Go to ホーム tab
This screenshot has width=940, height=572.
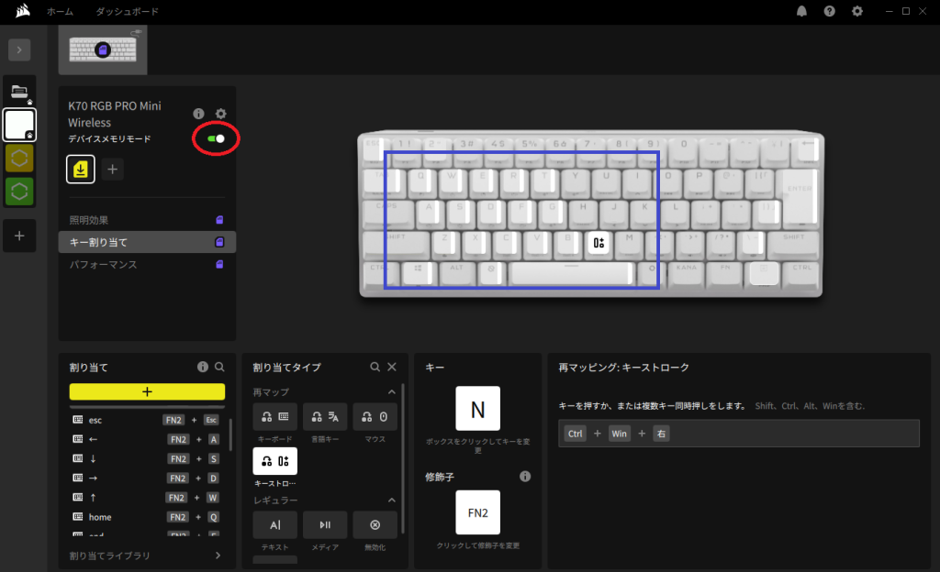(x=60, y=11)
